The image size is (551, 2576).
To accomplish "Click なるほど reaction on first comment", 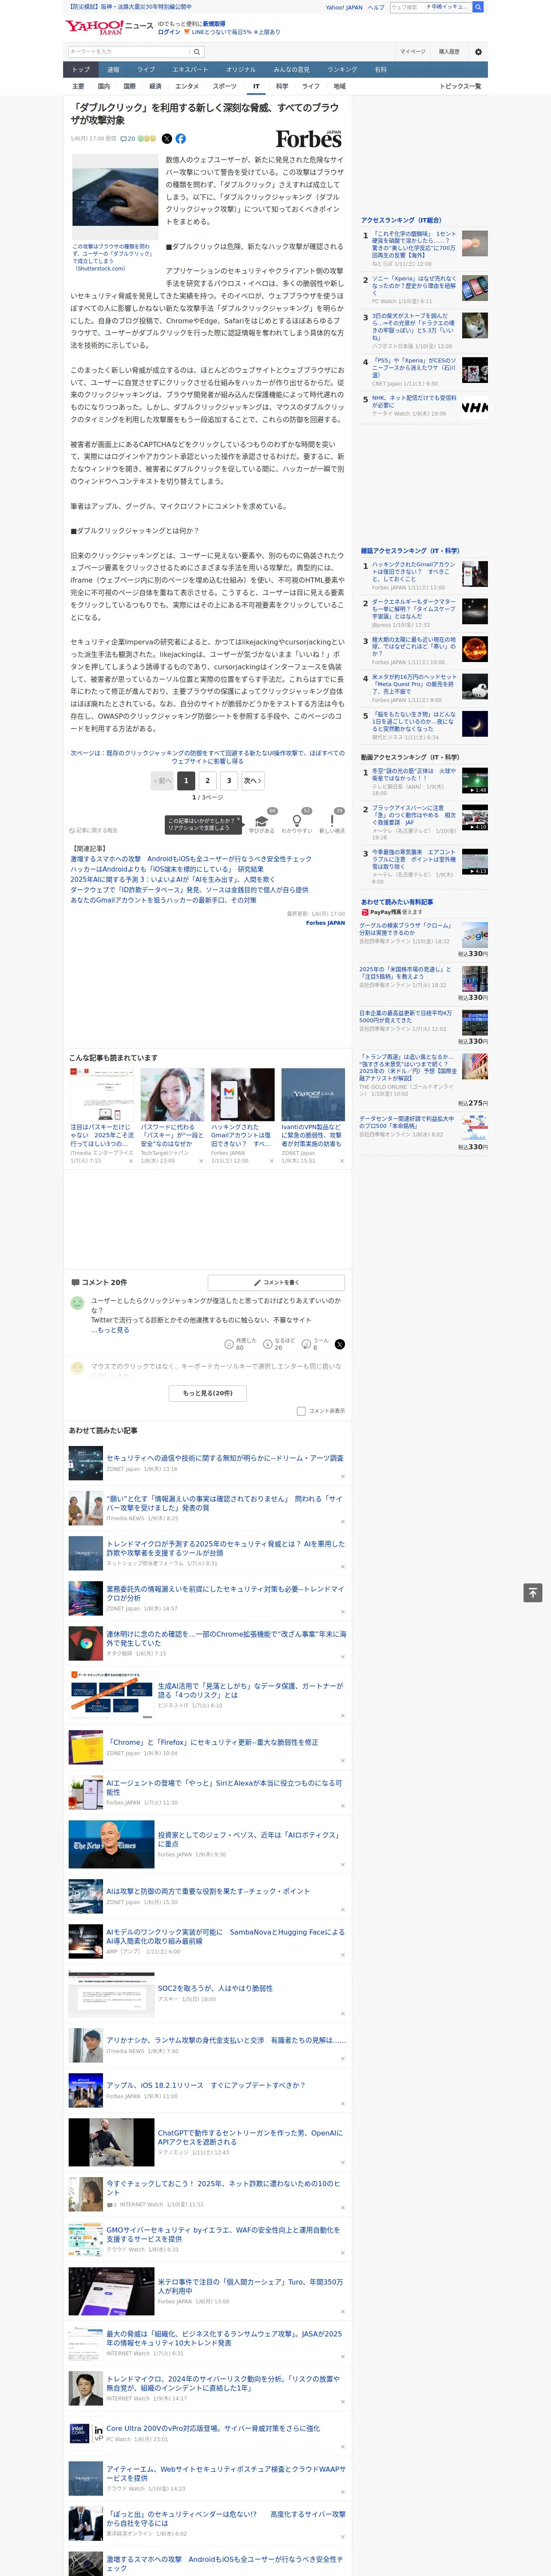I will coord(279,1344).
